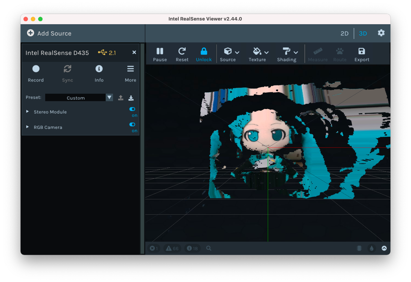The height and width of the screenshot is (282, 411).
Task: Open device Info
Action: 99,73
